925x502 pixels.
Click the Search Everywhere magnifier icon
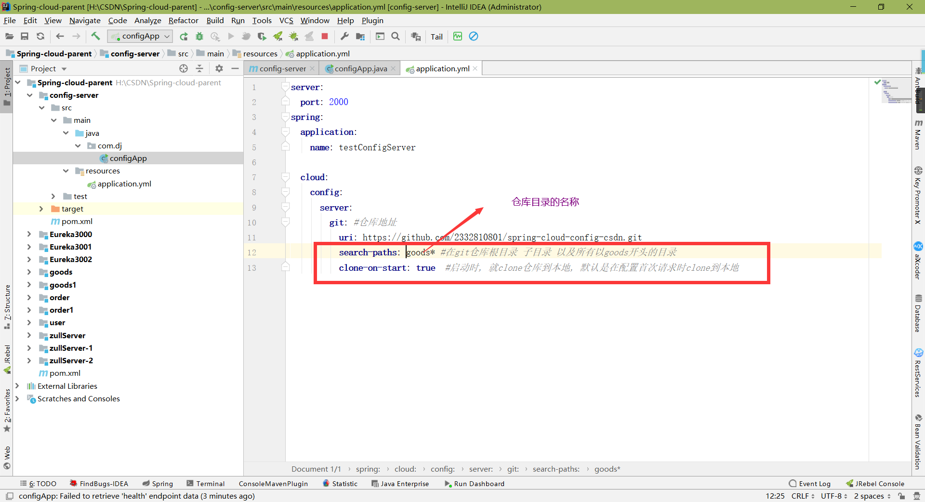coord(396,36)
